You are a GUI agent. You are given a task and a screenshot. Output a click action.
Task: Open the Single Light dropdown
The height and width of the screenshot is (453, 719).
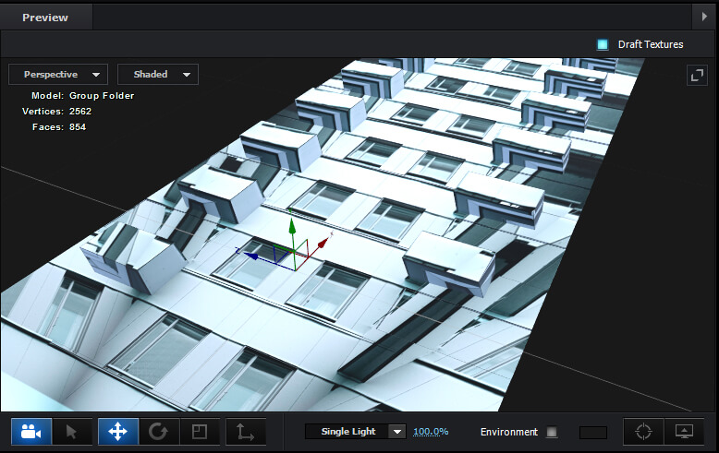pos(356,432)
